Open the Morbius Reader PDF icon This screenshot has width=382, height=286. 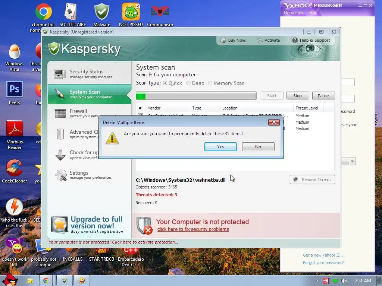(15, 128)
